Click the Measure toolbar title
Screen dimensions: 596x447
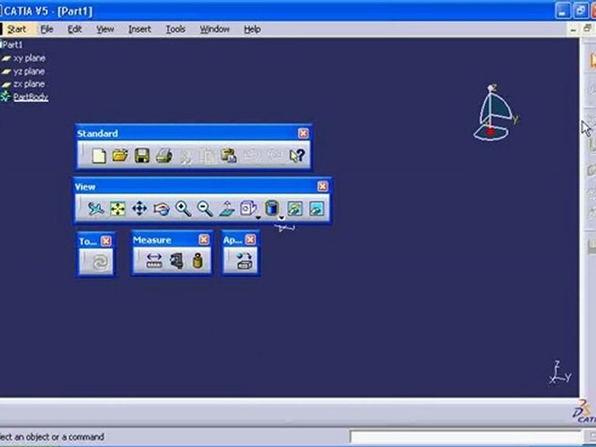tap(152, 240)
